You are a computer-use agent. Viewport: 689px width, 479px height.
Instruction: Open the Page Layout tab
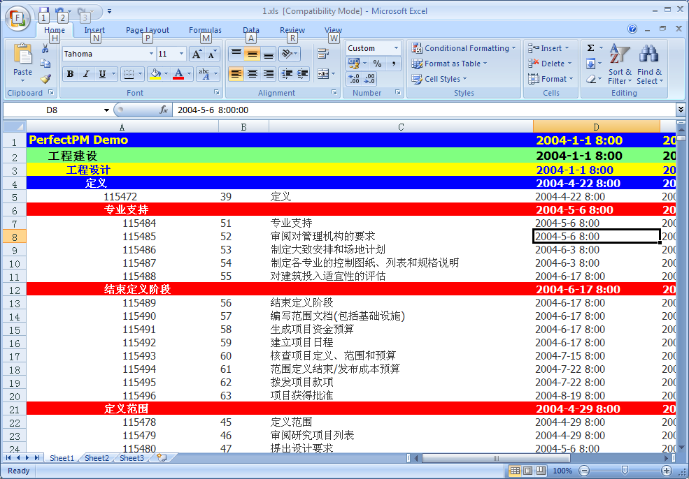coord(147,30)
